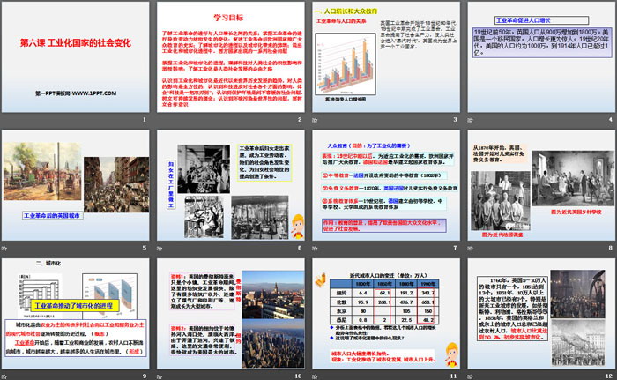Select slide 11 with urban population table
Screen dimensions: 617x380
[386, 314]
